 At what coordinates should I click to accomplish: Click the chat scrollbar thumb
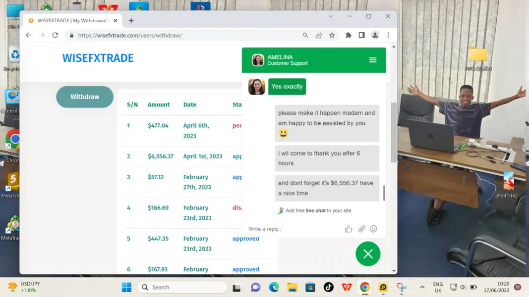point(384,193)
